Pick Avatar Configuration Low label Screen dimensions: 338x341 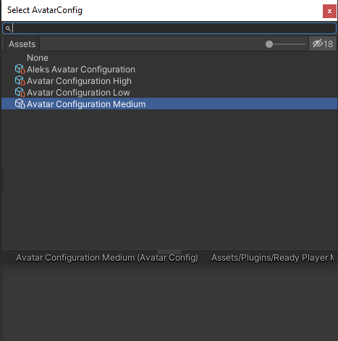click(x=78, y=93)
